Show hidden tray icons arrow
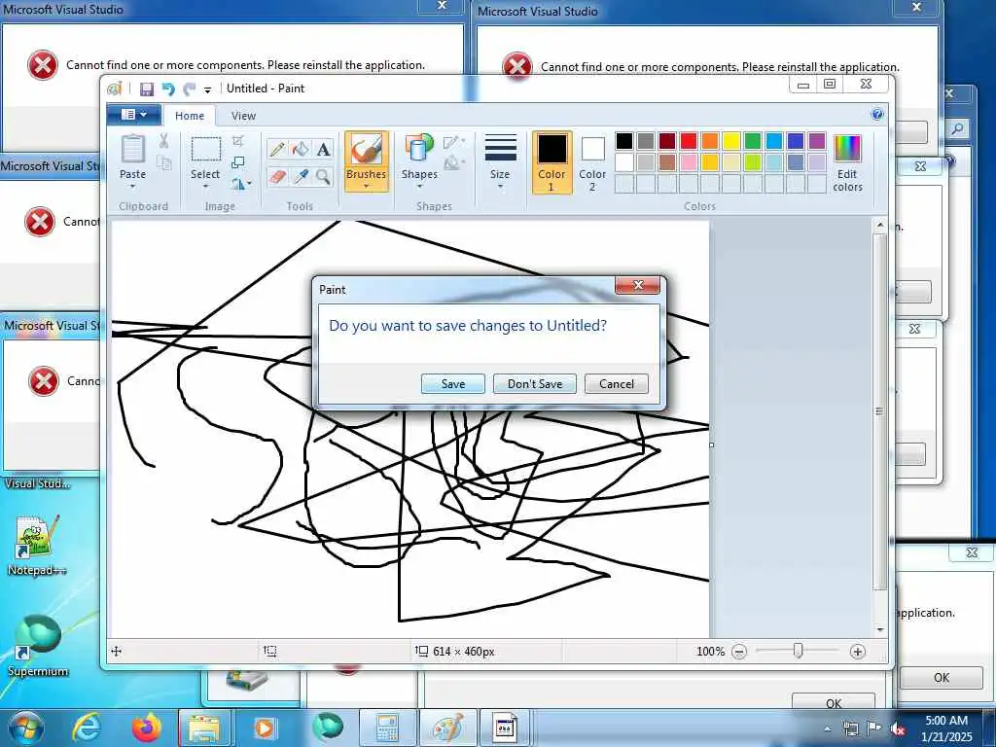Viewport: 996px width, 747px height. (x=827, y=729)
